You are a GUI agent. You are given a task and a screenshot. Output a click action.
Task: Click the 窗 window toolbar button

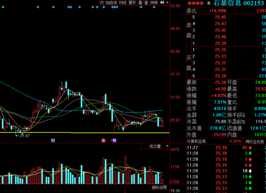[146, 3]
